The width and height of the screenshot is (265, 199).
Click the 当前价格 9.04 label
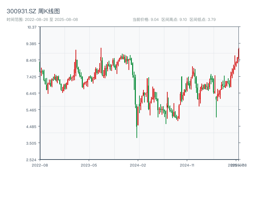pos(146,20)
